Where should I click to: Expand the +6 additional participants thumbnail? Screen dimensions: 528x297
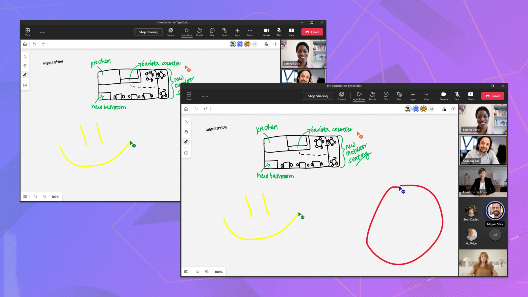[x=495, y=235]
